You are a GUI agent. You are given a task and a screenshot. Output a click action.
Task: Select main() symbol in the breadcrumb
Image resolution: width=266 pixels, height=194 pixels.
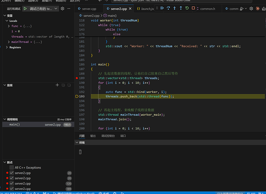pyautogui.click(x=110, y=16)
